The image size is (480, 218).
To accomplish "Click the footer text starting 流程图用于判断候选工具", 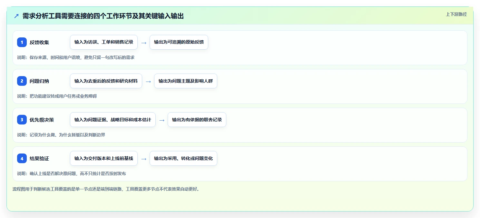I will pos(106,189).
